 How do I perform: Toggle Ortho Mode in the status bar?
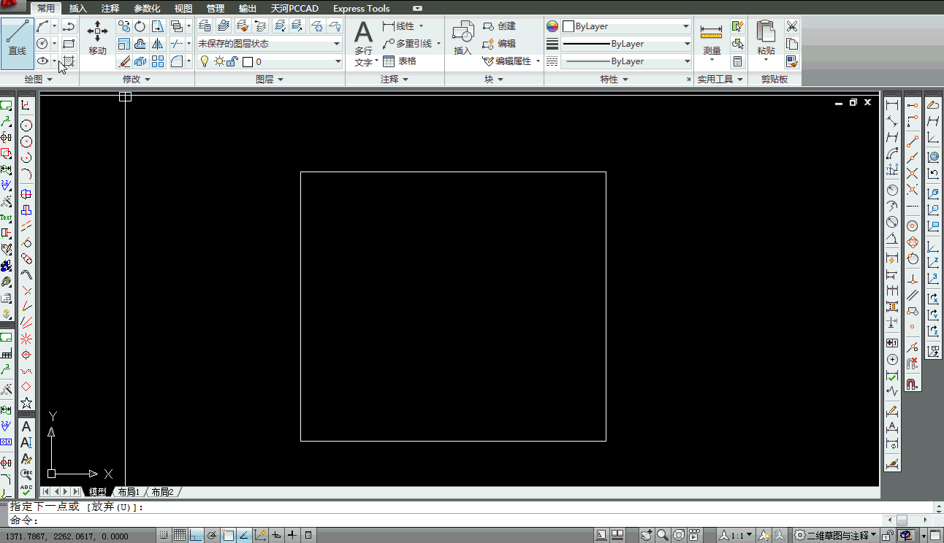[x=196, y=536]
